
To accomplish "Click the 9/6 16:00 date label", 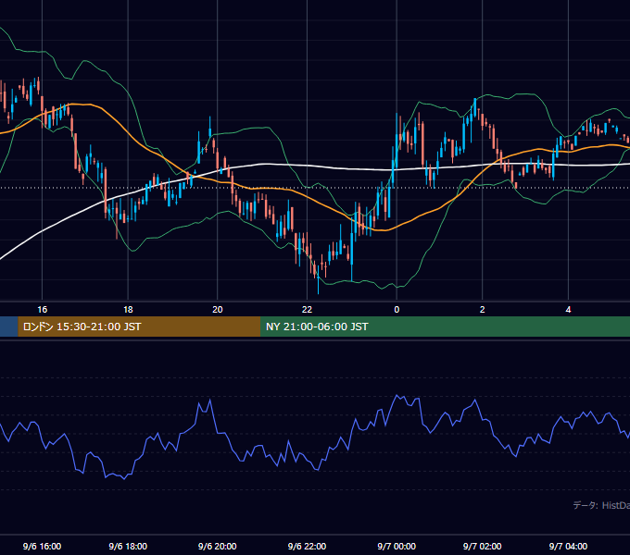I will click(x=43, y=546).
